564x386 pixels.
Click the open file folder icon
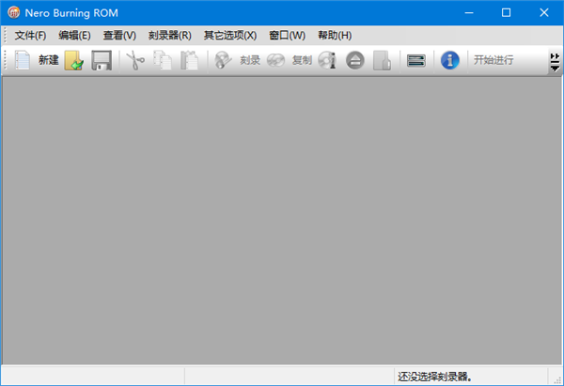click(74, 60)
